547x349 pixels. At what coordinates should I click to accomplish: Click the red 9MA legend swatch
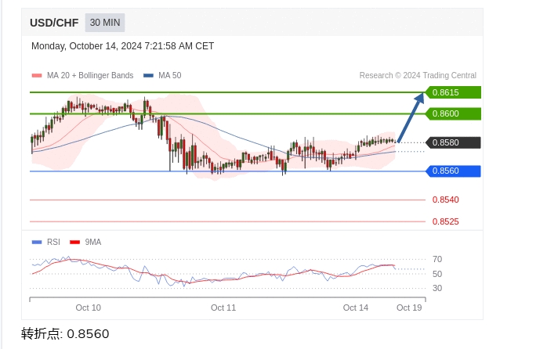click(74, 242)
